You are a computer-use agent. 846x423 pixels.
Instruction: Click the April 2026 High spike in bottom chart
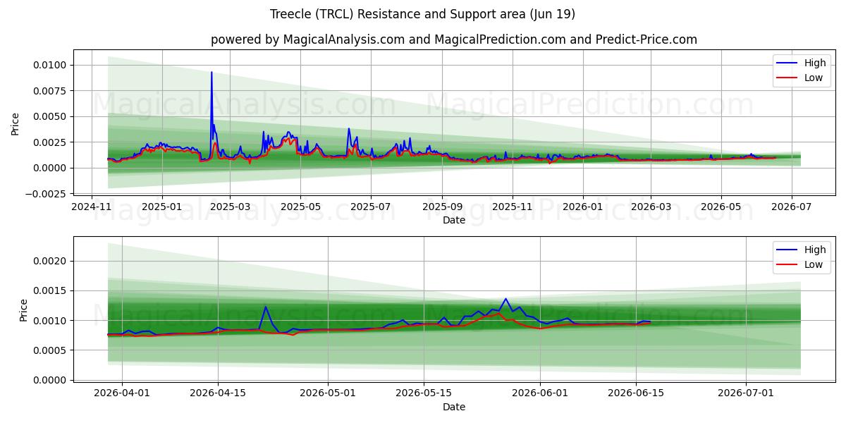[x=266, y=307]
